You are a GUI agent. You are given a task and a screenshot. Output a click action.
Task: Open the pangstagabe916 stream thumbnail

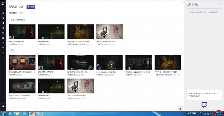pyautogui.click(x=110, y=62)
